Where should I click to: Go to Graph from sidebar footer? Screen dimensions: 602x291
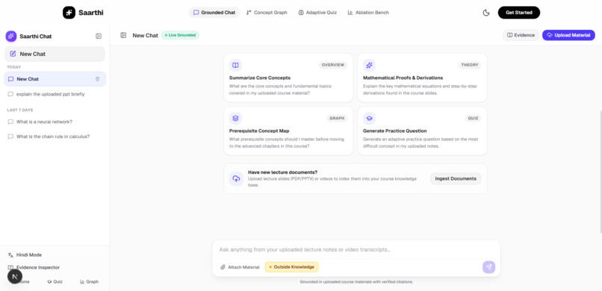click(89, 282)
